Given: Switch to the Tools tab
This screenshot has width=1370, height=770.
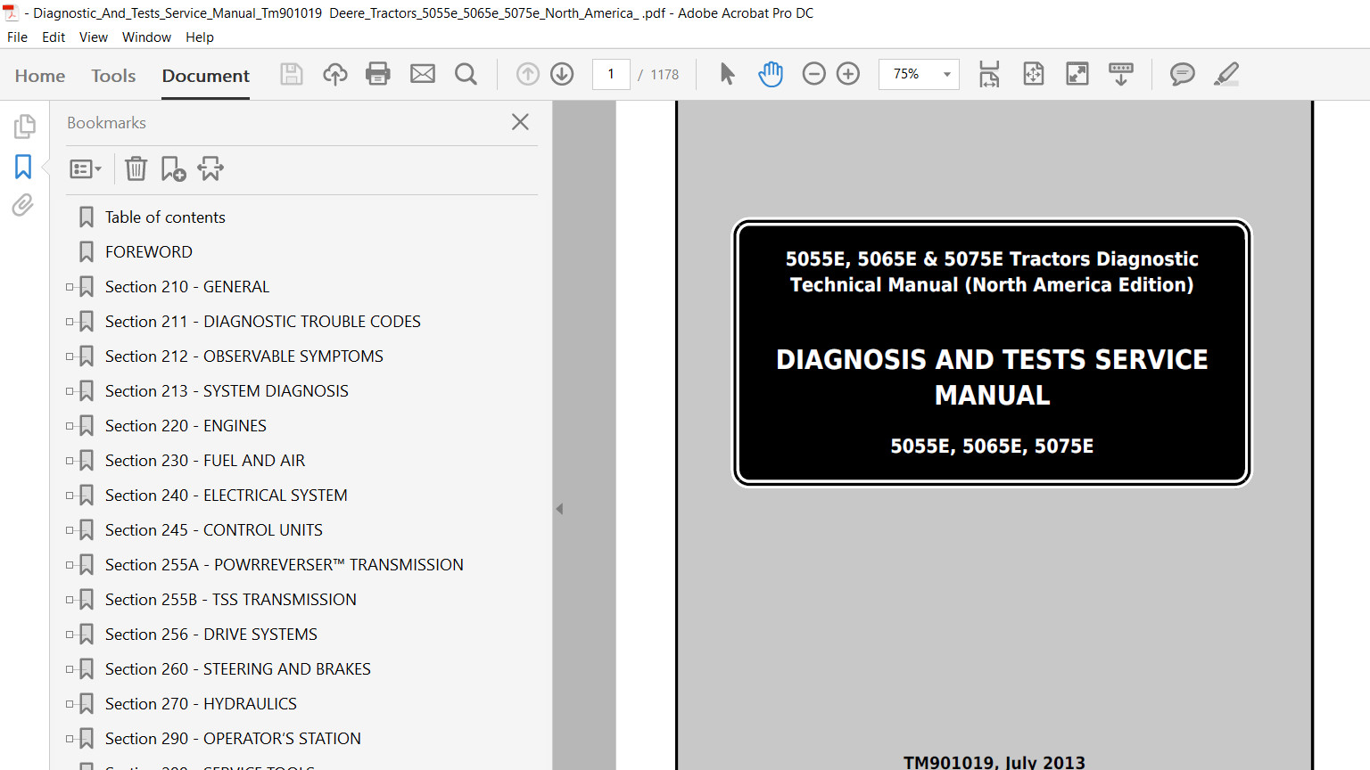Looking at the screenshot, I should pos(113,76).
